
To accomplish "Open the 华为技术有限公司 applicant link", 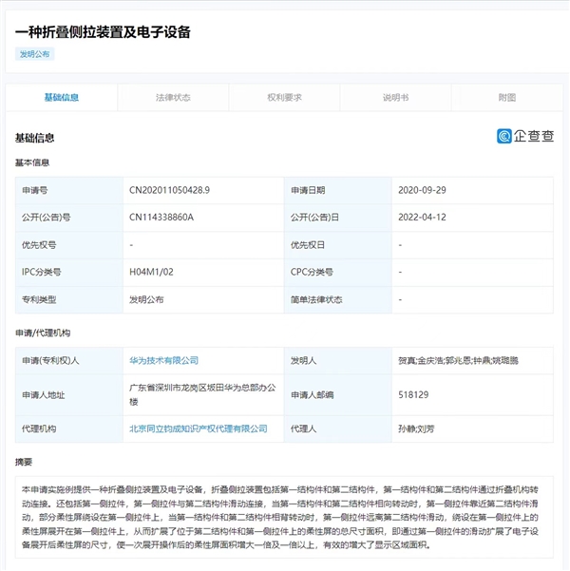I will point(163,361).
